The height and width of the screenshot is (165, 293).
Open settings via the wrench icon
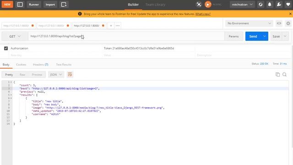click(x=279, y=5)
